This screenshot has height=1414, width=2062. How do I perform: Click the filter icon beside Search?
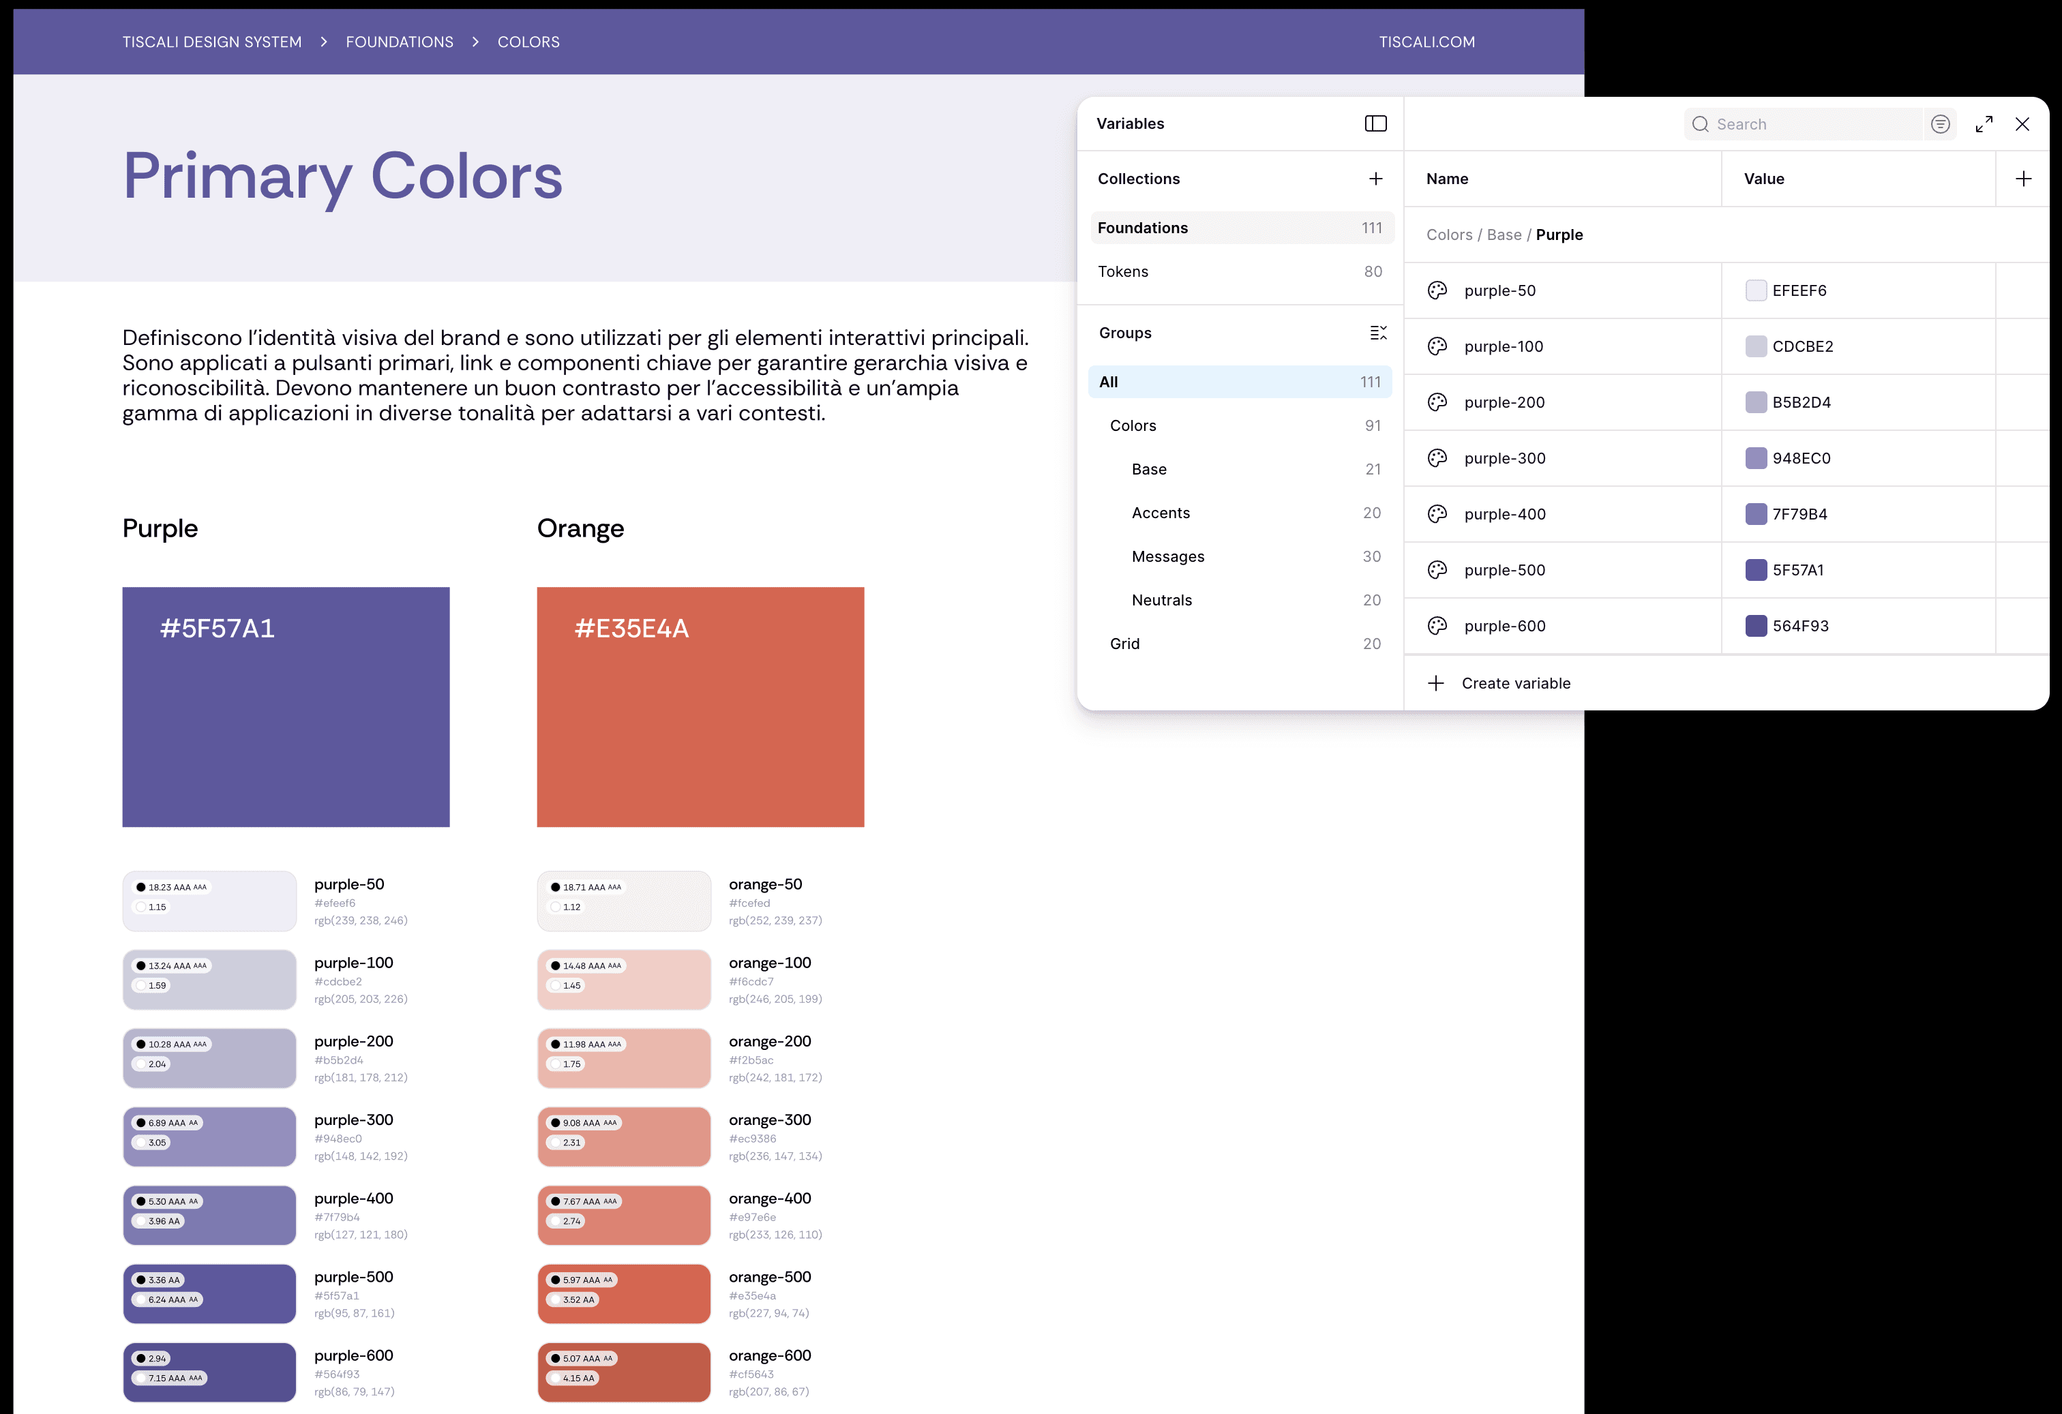(x=1939, y=124)
